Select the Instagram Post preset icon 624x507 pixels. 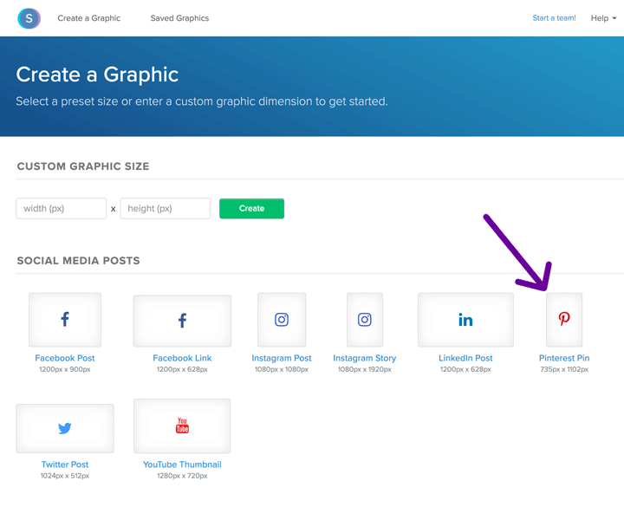[x=282, y=320]
